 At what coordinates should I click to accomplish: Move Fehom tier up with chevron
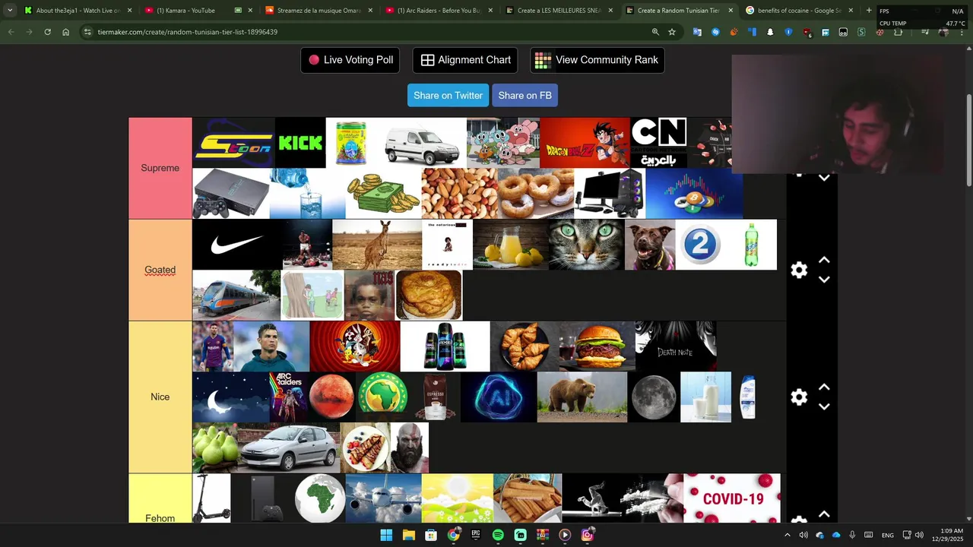click(x=824, y=514)
